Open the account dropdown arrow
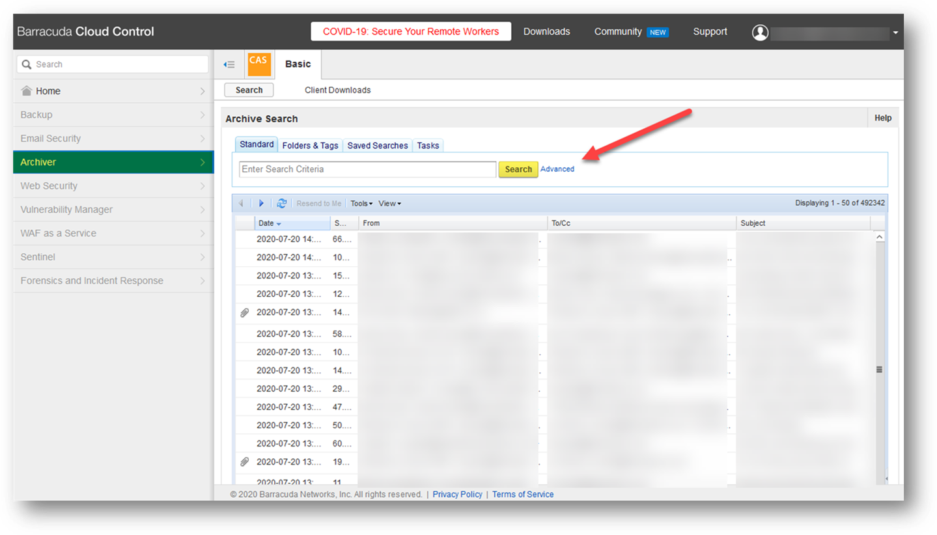The height and width of the screenshot is (535, 937). (896, 33)
